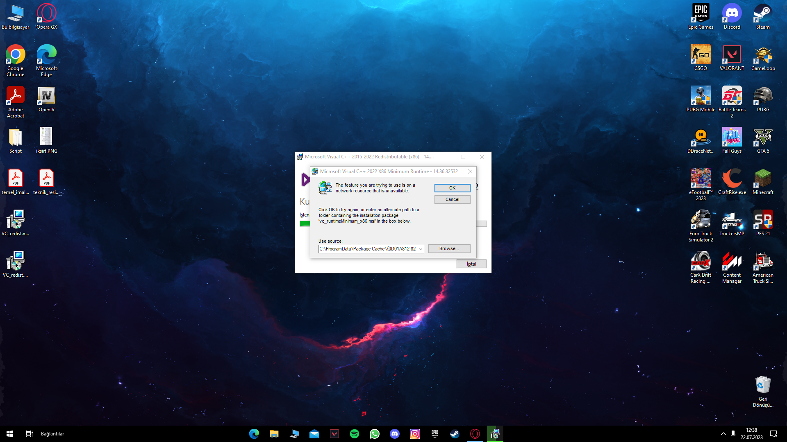Expand the Use source path dropdown

click(x=421, y=249)
